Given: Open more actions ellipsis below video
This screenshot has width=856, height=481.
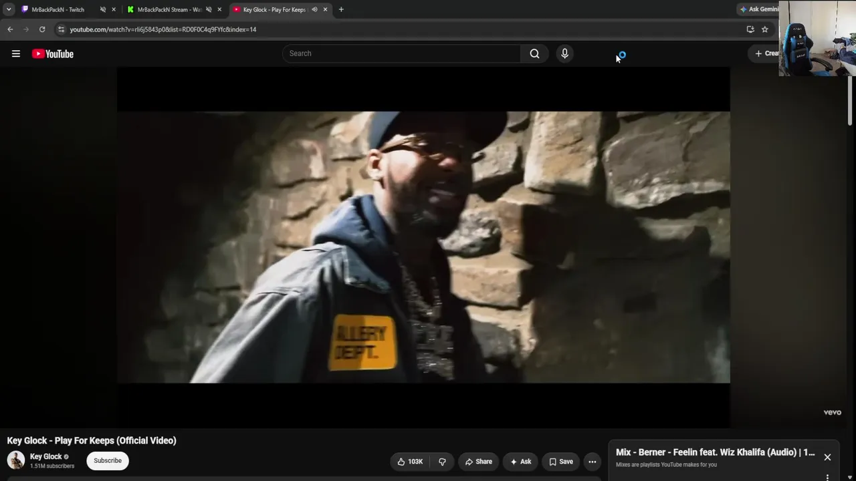Looking at the screenshot, I should tap(592, 462).
